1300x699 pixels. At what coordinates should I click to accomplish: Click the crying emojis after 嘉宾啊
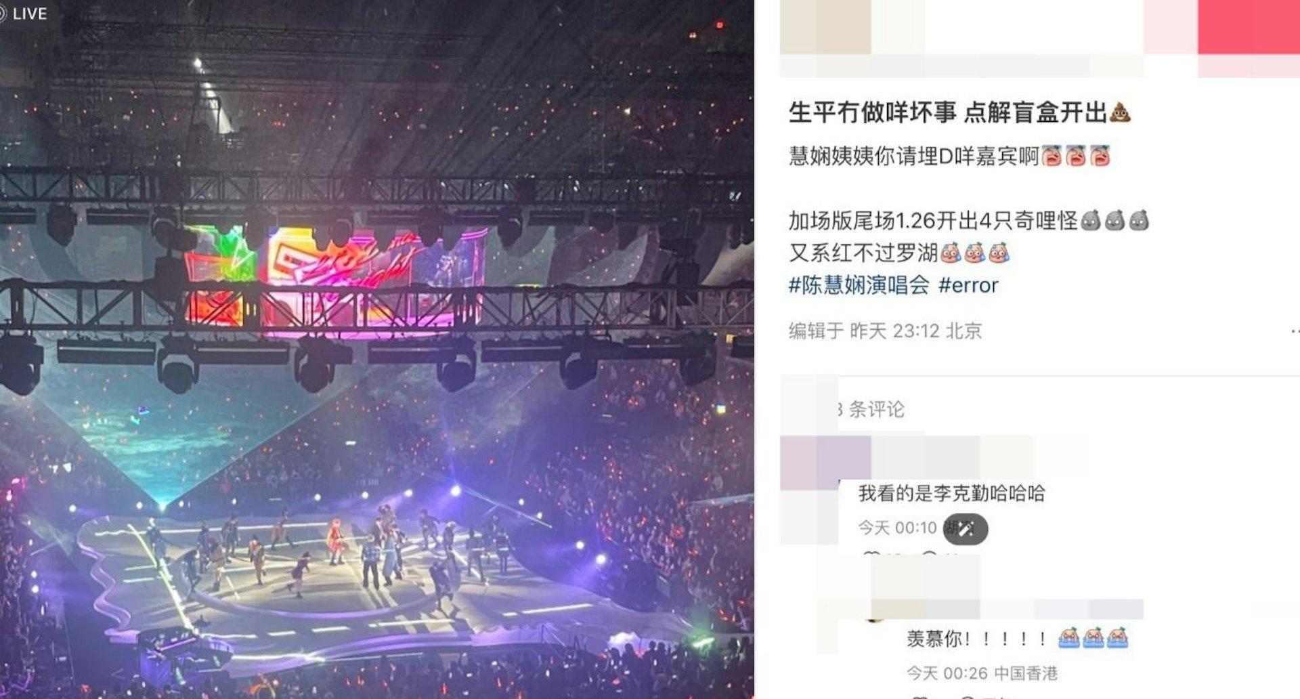pyautogui.click(x=1076, y=156)
